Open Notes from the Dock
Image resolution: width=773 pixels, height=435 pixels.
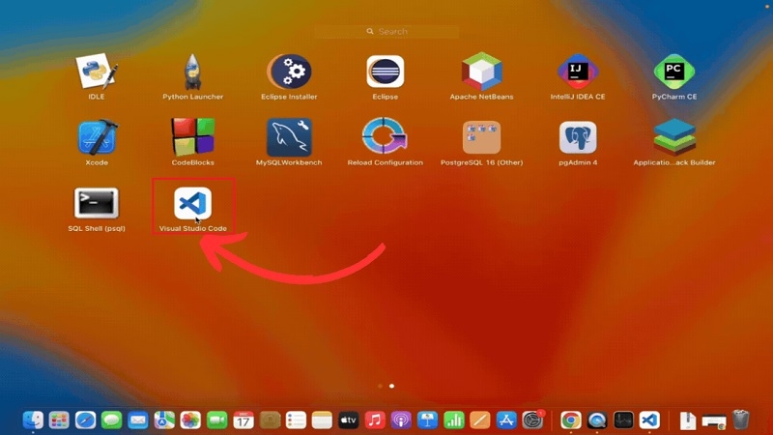click(322, 420)
